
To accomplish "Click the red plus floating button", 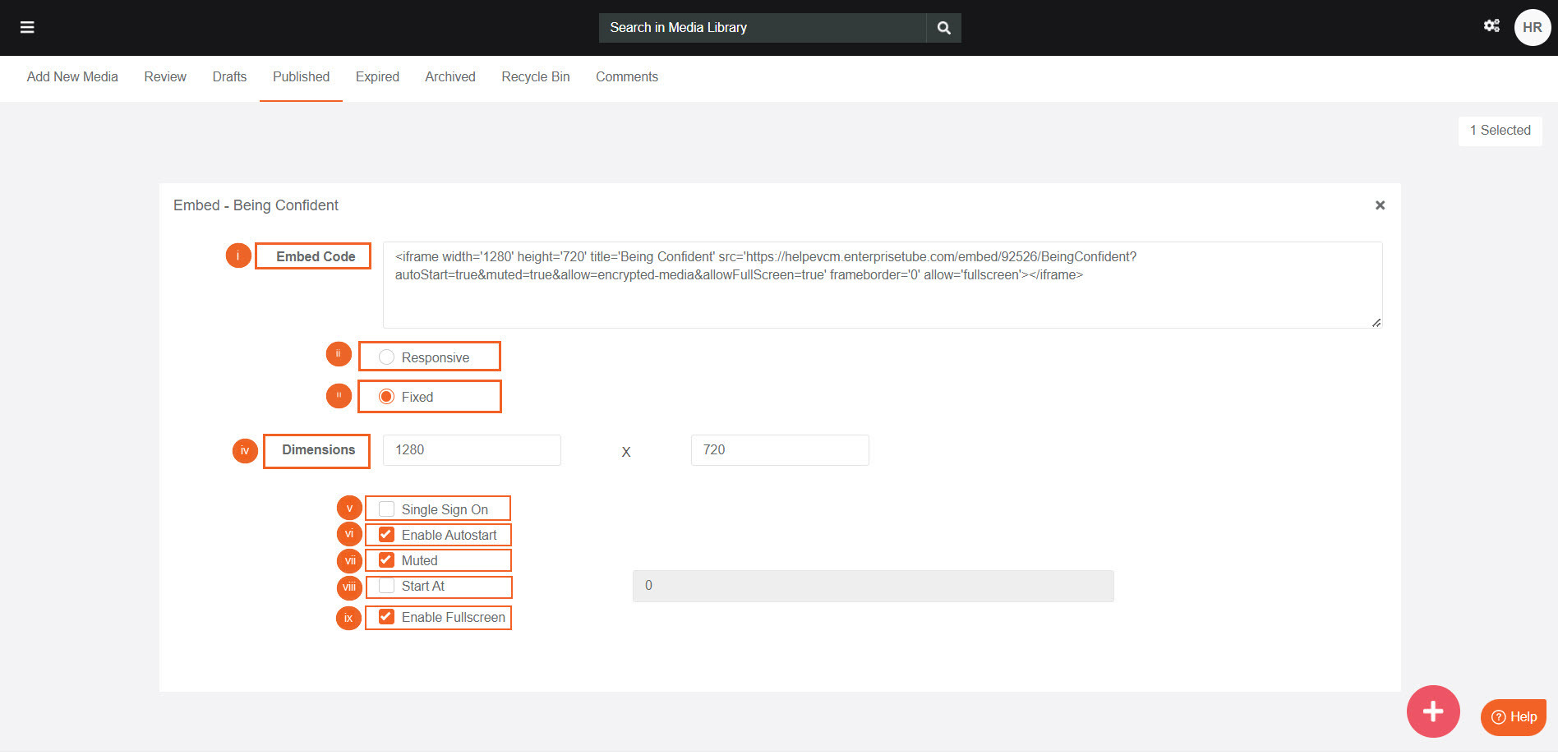I will 1432,711.
